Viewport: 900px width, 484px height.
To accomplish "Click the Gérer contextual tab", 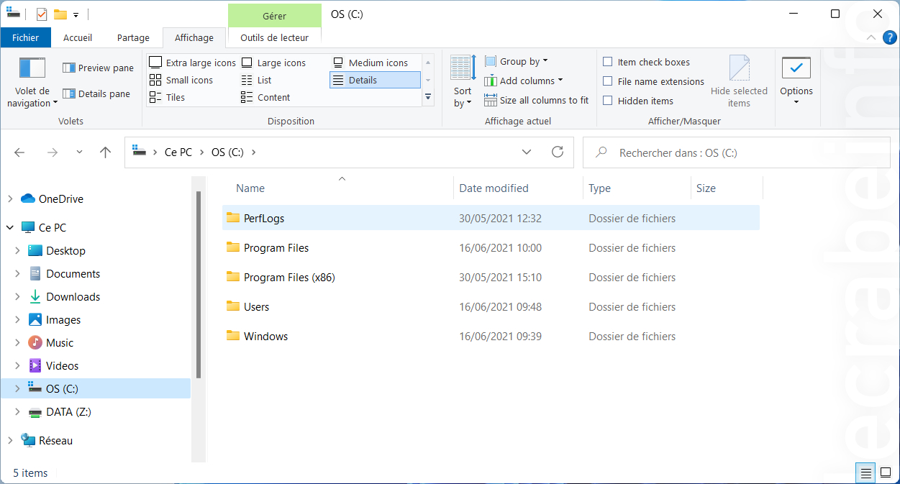I will (275, 15).
